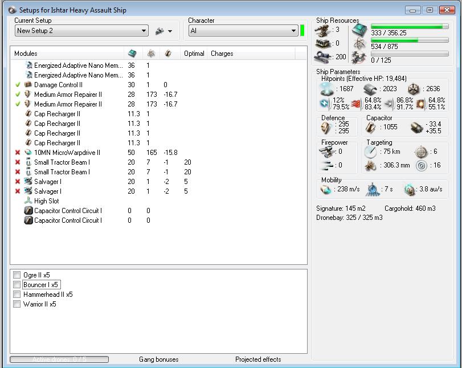Click the launcher hardpoints icon
The height and width of the screenshot is (368, 462).
tap(323, 43)
